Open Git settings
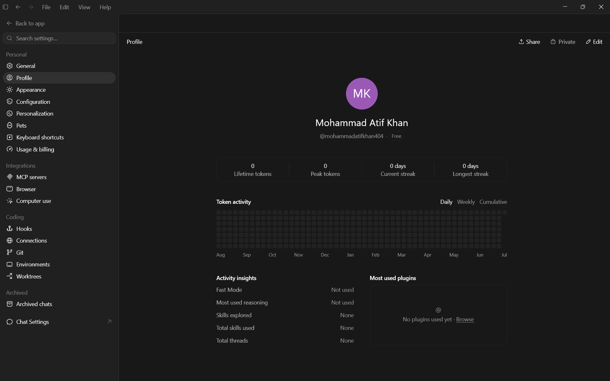This screenshot has width=610, height=381. (59, 252)
